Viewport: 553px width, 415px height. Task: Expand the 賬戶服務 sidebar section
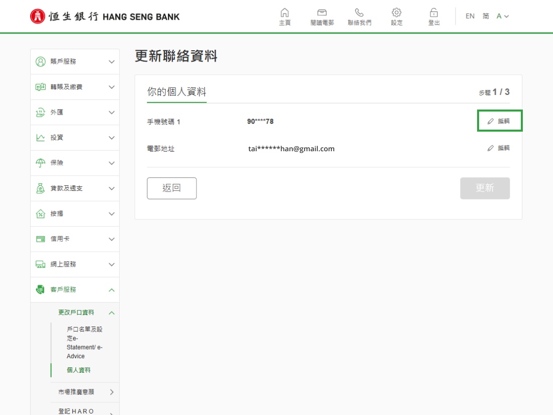112,62
